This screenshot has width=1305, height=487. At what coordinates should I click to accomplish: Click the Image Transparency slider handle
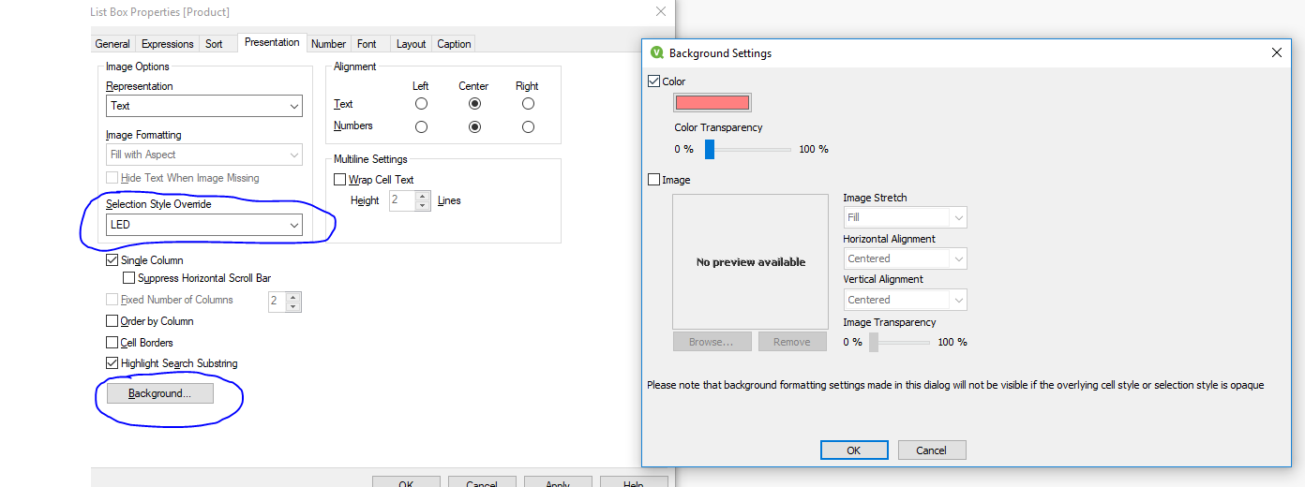[874, 342]
